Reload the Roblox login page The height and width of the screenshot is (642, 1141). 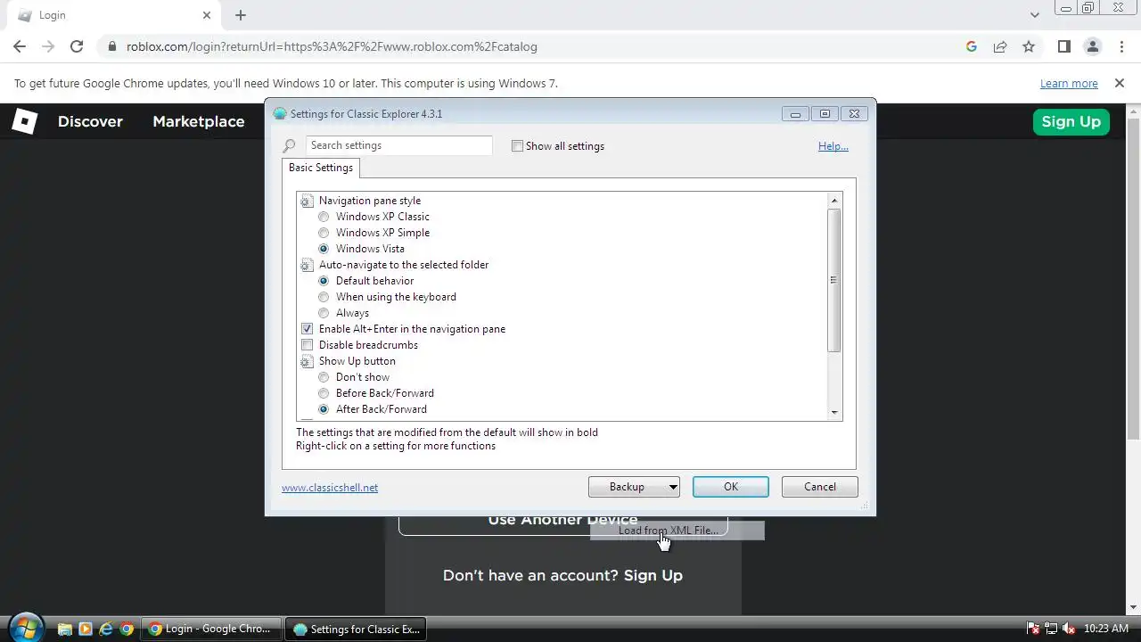pyautogui.click(x=77, y=46)
